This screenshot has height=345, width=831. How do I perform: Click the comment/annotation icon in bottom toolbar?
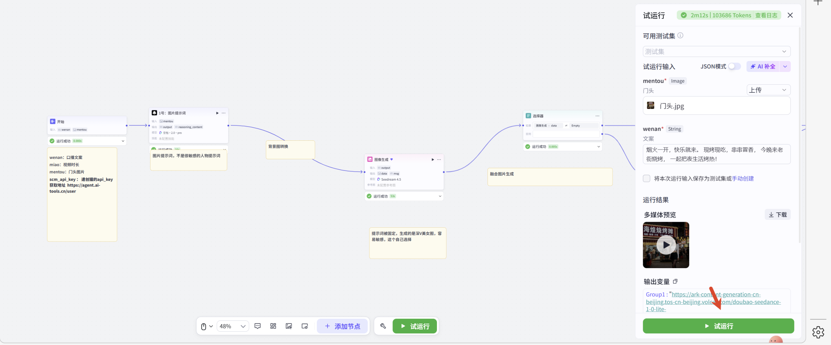[x=257, y=326]
